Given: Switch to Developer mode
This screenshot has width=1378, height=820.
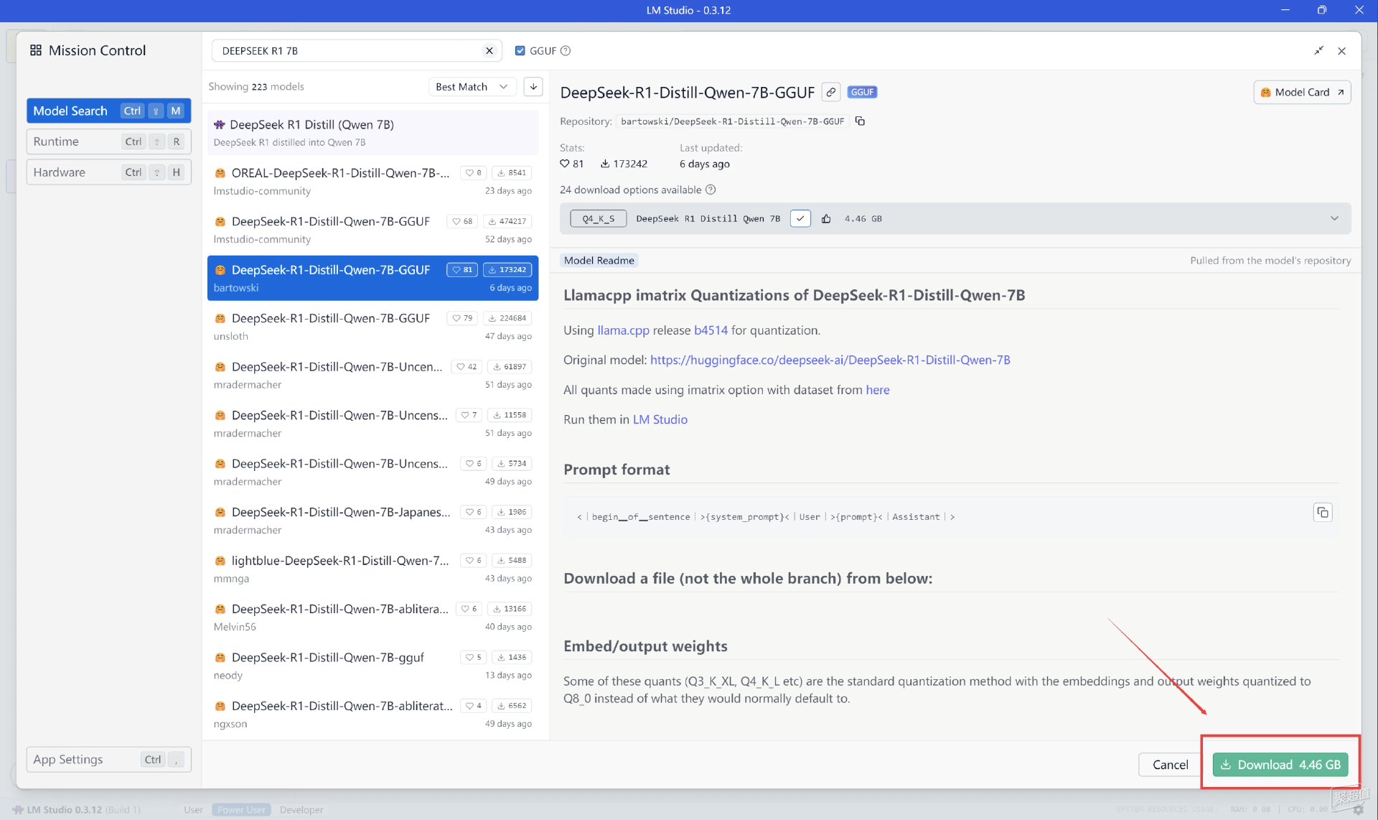Looking at the screenshot, I should [301, 810].
